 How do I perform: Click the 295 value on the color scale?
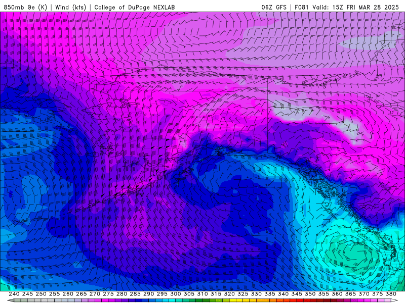point(162,294)
